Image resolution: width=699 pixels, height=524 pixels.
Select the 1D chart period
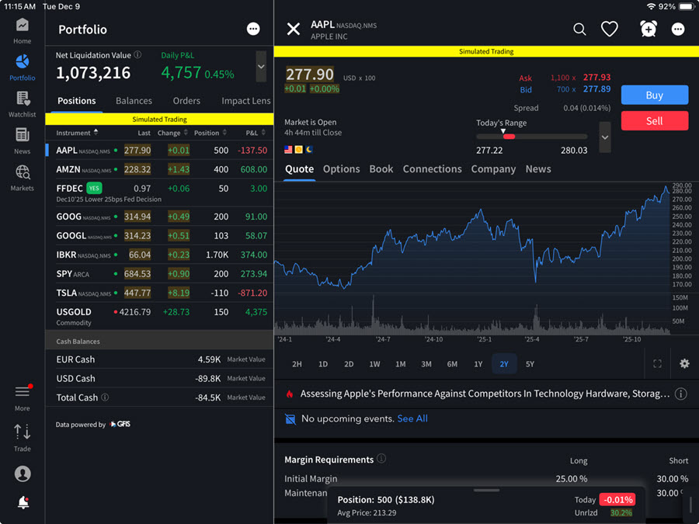323,364
